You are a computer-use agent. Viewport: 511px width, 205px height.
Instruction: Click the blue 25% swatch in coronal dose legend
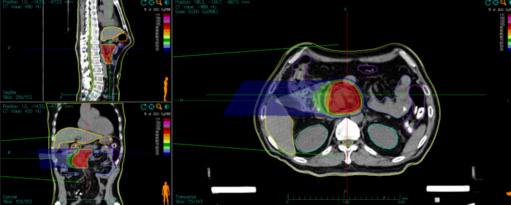point(166,154)
